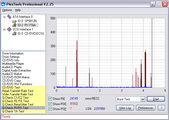169x120 pixels.
Task: Click the black progress marker line in graph
Action: point(152,53)
